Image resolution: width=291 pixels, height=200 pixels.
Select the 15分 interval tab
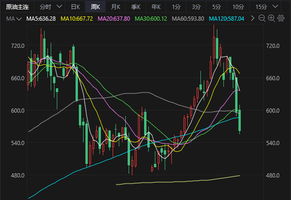click(261, 7)
